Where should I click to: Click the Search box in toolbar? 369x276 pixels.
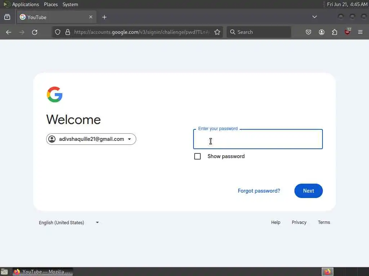[x=259, y=32]
